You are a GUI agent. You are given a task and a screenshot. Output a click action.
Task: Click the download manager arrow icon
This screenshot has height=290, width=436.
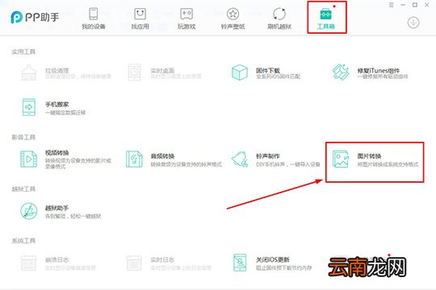click(413, 23)
